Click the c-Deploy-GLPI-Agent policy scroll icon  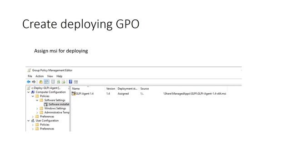click(x=29, y=88)
